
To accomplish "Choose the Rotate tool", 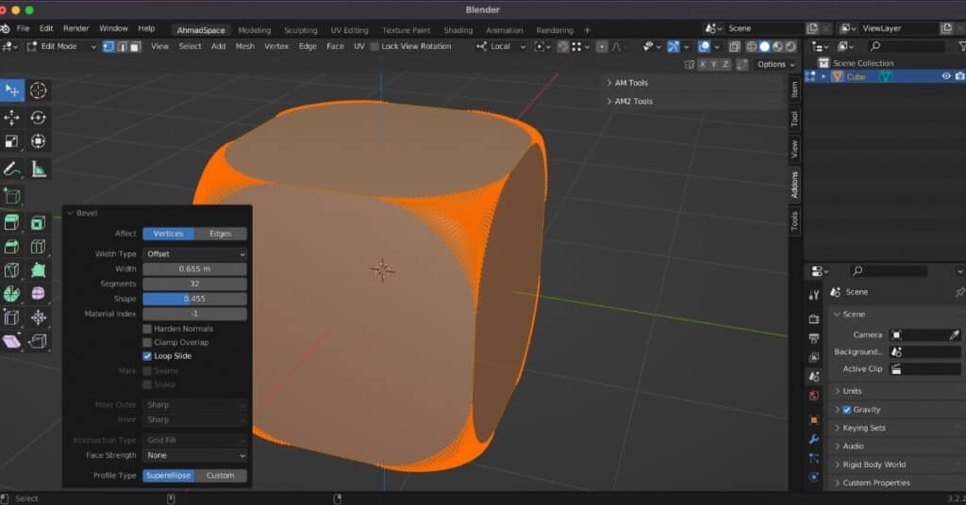I will pyautogui.click(x=38, y=118).
